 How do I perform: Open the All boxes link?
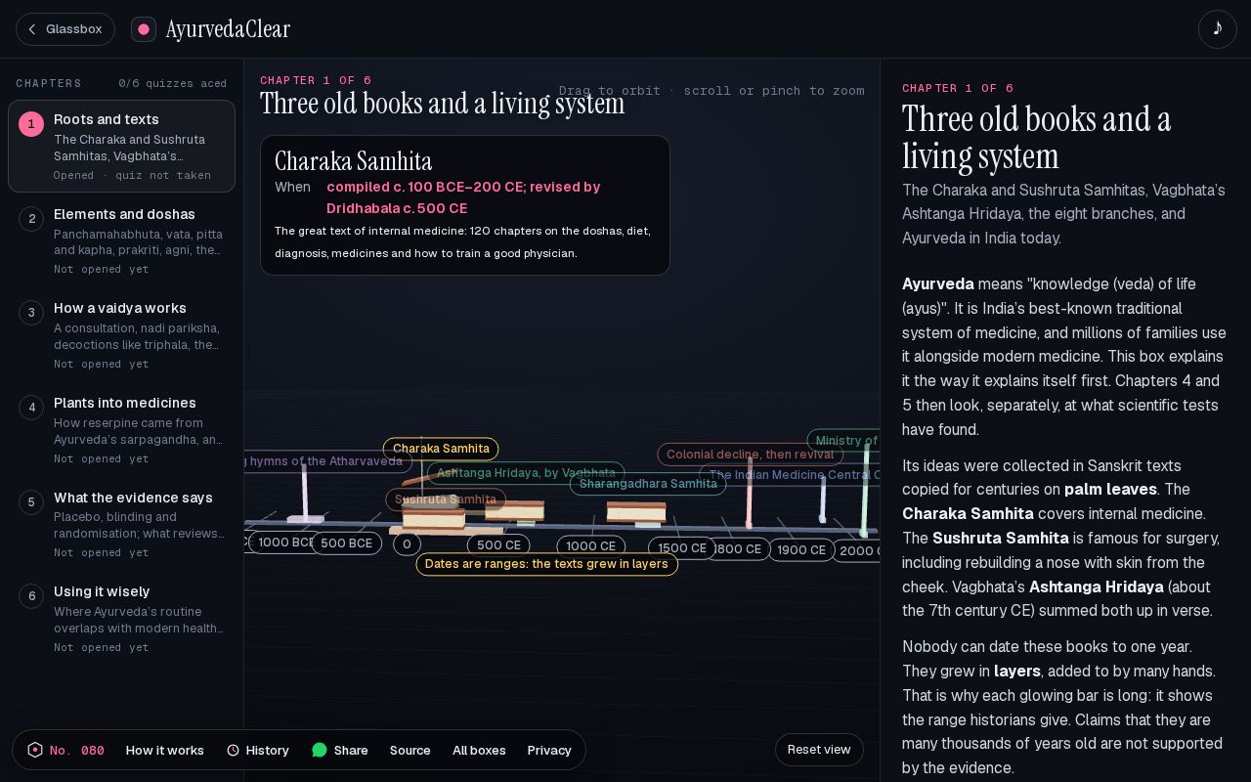click(479, 750)
